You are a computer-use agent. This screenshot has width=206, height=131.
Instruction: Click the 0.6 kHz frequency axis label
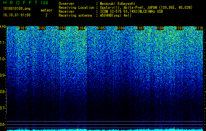pyautogui.click(x=3, y=124)
